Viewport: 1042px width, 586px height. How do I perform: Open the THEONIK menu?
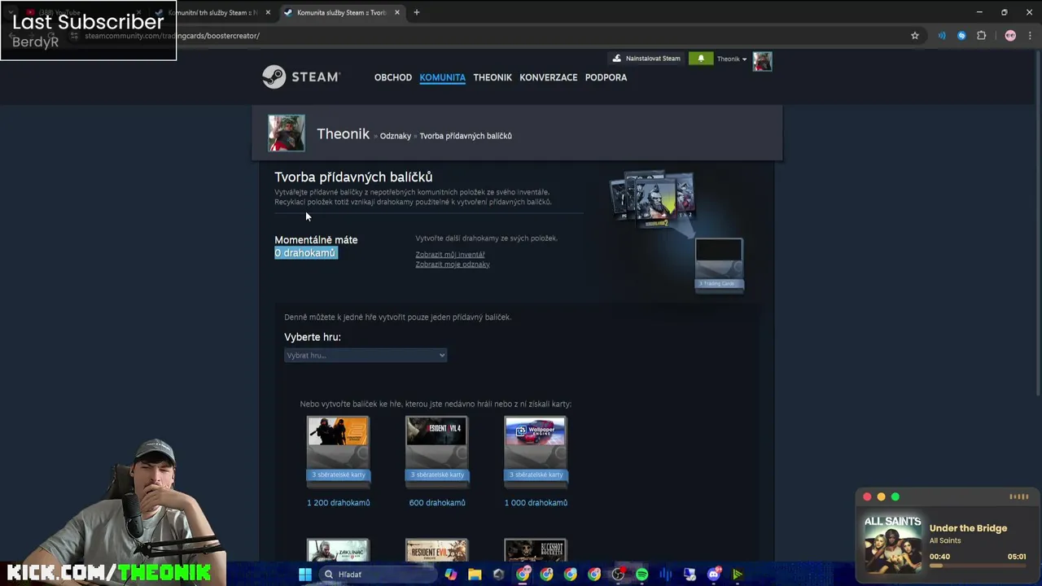493,77
